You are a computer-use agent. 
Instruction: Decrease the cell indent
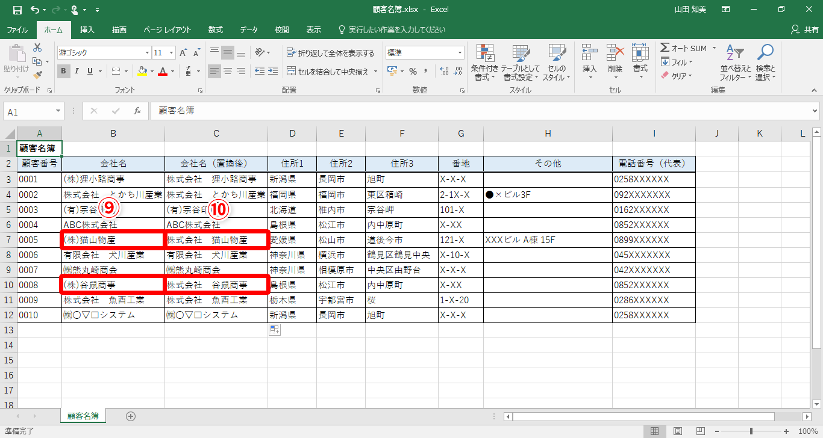point(259,71)
